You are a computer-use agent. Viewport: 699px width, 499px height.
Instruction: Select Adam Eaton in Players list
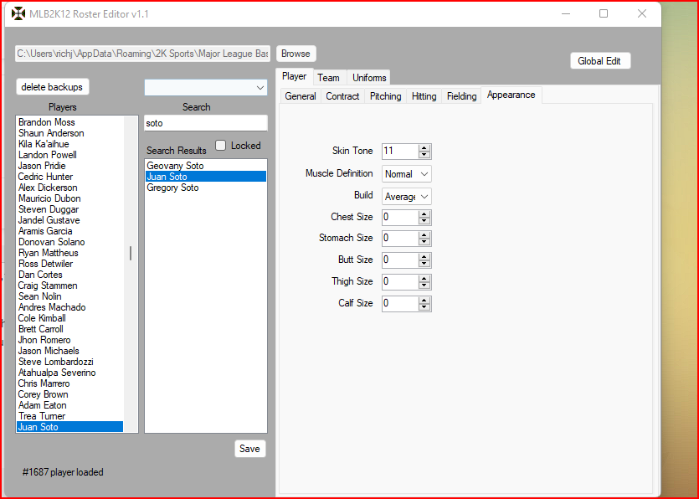70,405
